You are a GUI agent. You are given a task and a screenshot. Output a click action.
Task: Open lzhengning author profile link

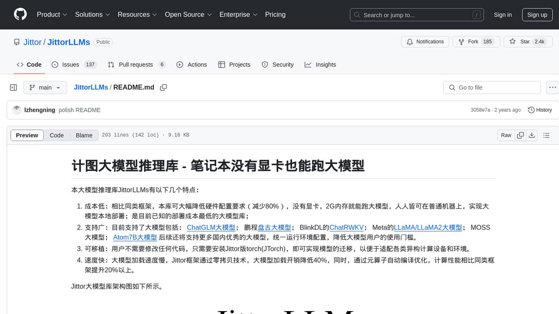pyautogui.click(x=40, y=110)
